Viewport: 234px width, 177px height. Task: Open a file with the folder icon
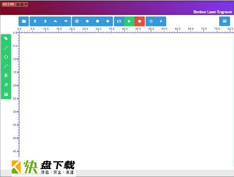pos(24,21)
